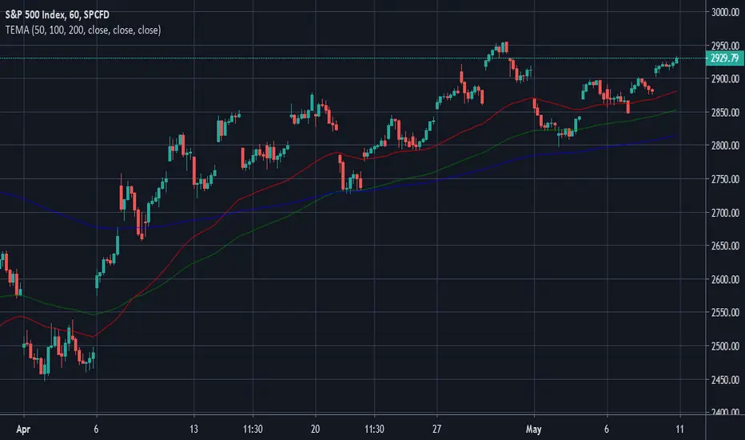
Task: Select the 2450.00 price scale label
Action: click(725, 379)
